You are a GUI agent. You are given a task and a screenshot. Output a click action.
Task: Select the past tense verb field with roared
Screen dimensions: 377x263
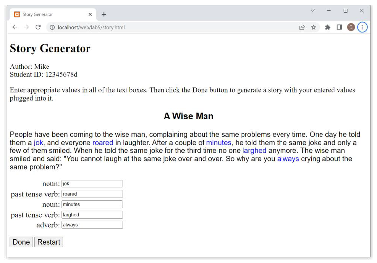point(92,194)
